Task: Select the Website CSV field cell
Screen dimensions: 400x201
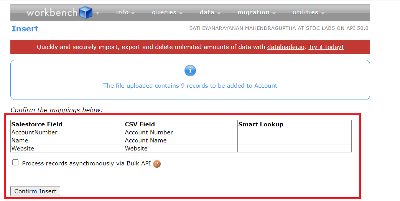Action: tap(181, 148)
